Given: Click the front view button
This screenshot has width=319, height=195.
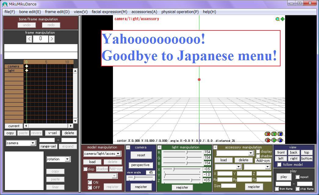Looking at the screenshot, I should pos(281,152).
